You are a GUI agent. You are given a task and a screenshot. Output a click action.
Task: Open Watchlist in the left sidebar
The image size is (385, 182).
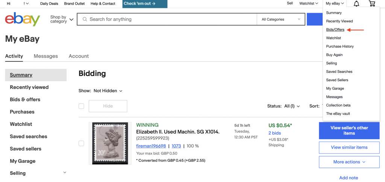(x=21, y=124)
